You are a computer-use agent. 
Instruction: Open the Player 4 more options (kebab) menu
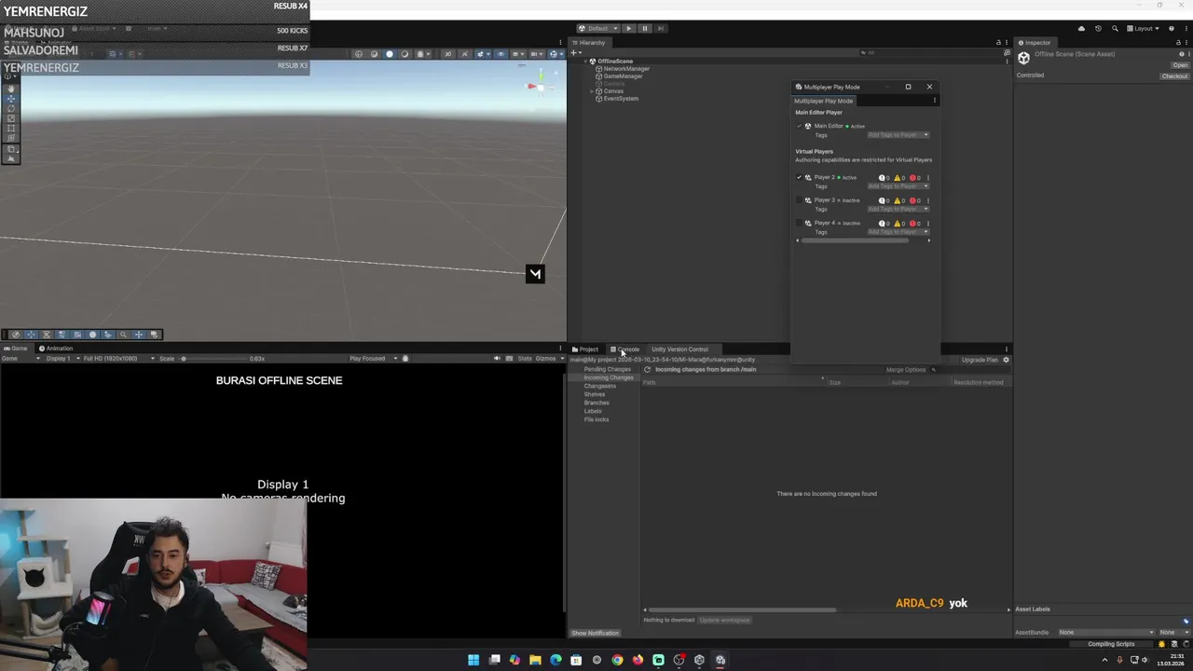(927, 224)
